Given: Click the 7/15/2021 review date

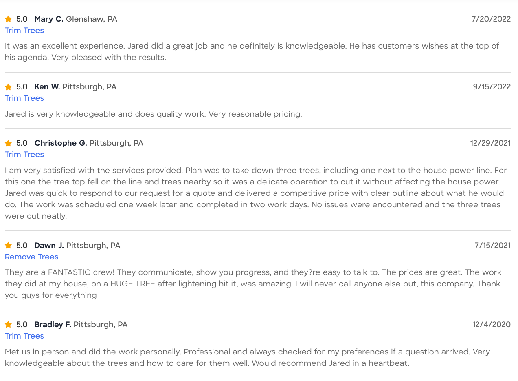Looking at the screenshot, I should click(493, 246).
